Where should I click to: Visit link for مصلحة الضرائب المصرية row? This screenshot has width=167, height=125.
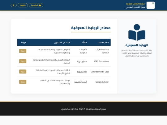coord(23,51)
